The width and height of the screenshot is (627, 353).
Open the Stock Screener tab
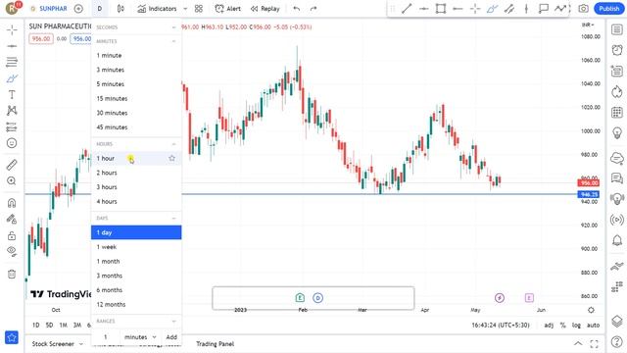click(x=57, y=344)
